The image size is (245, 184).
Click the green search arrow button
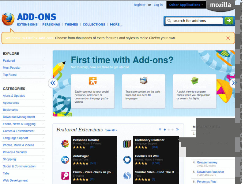click(228, 21)
